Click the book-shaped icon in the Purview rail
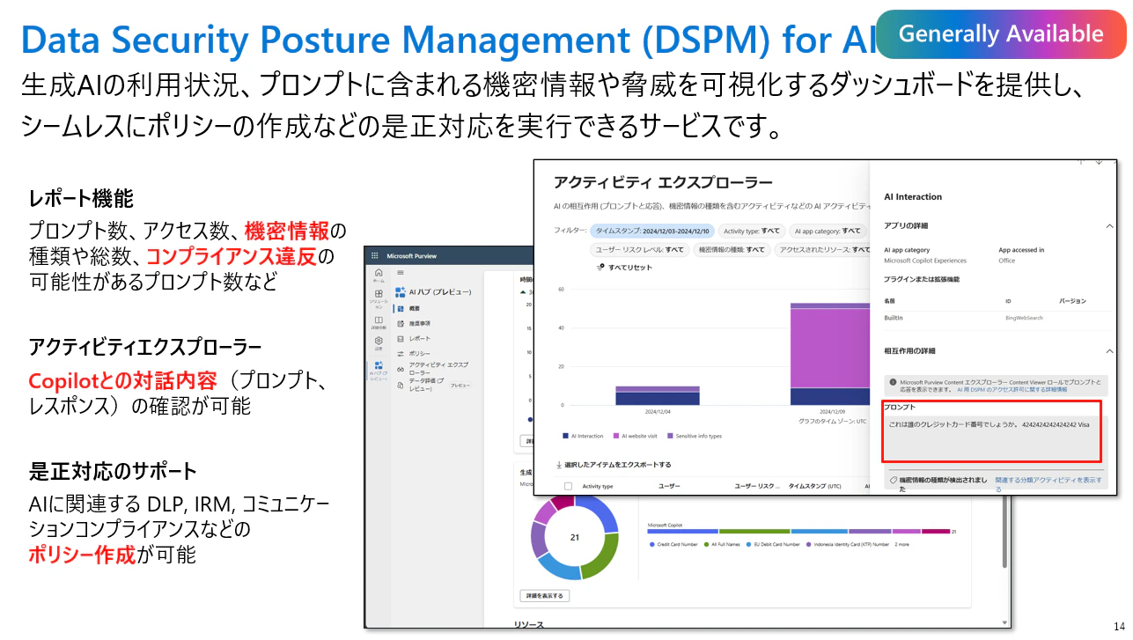 pos(379,321)
